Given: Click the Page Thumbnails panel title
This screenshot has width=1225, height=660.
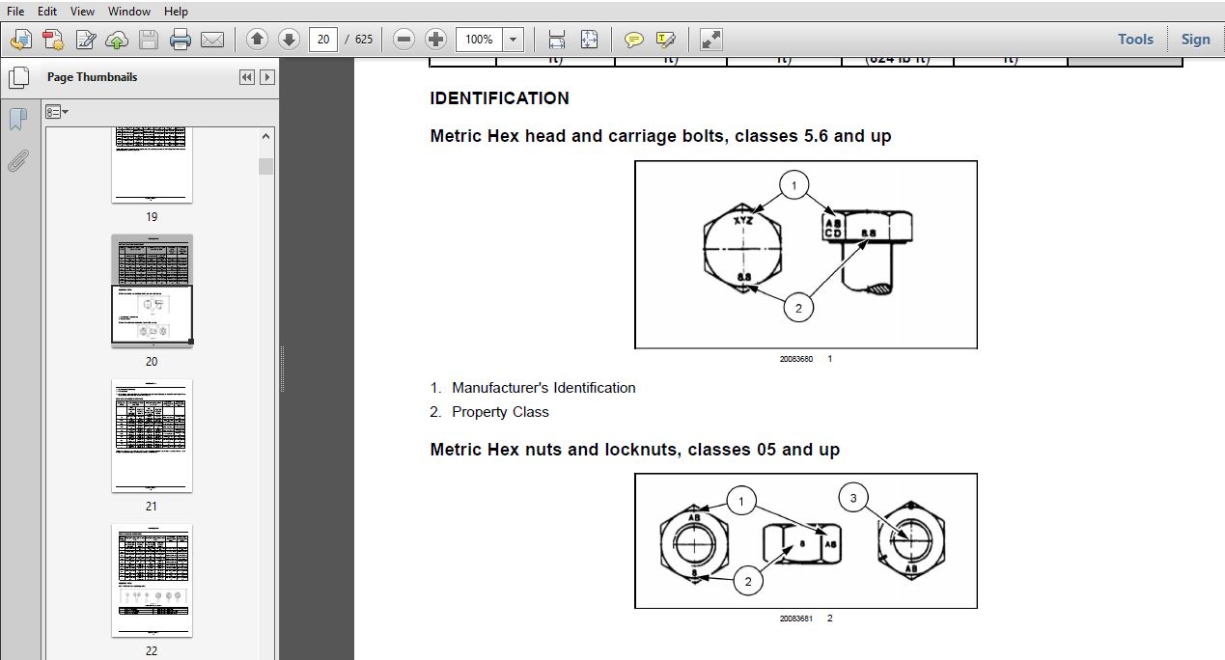Looking at the screenshot, I should pos(93,77).
